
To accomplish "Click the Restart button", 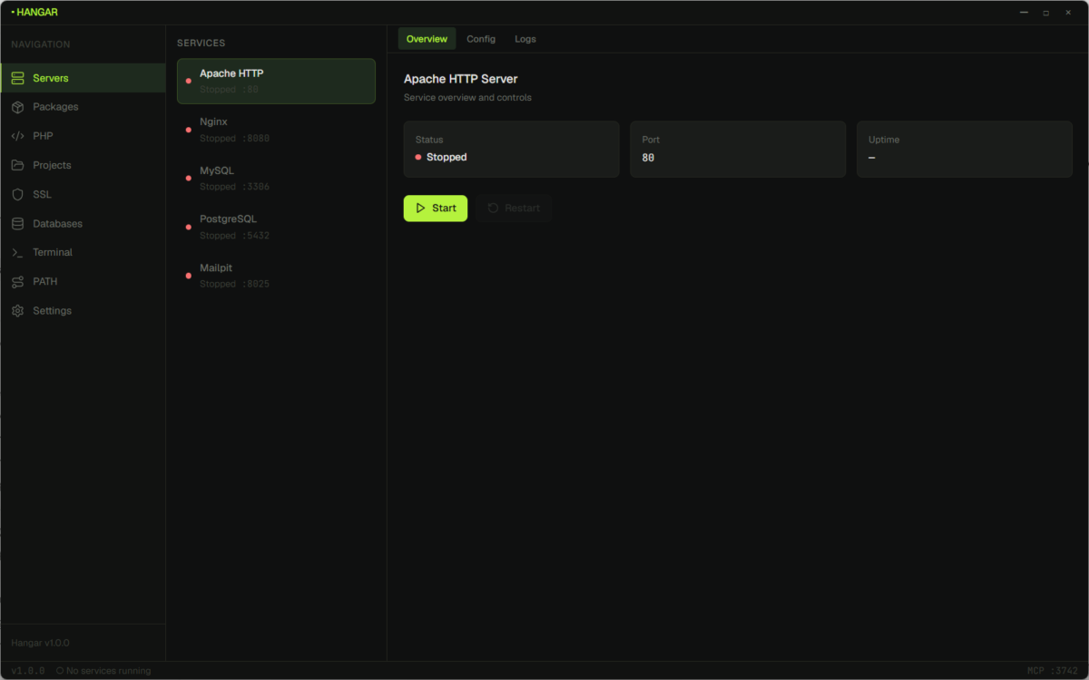I will (514, 209).
